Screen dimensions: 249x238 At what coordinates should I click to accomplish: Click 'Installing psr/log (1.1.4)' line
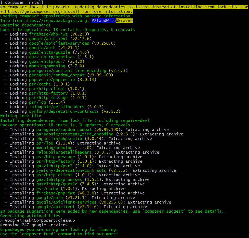click(63, 143)
